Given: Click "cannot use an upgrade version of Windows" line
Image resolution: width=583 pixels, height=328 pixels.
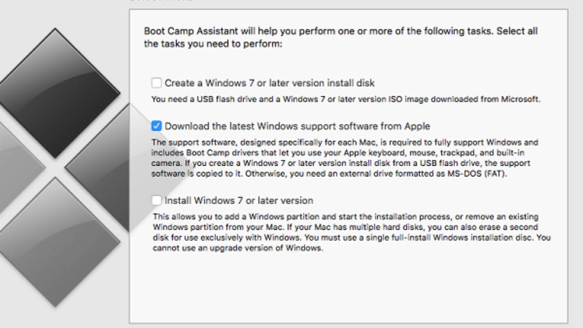Looking at the screenshot, I should 238,248.
